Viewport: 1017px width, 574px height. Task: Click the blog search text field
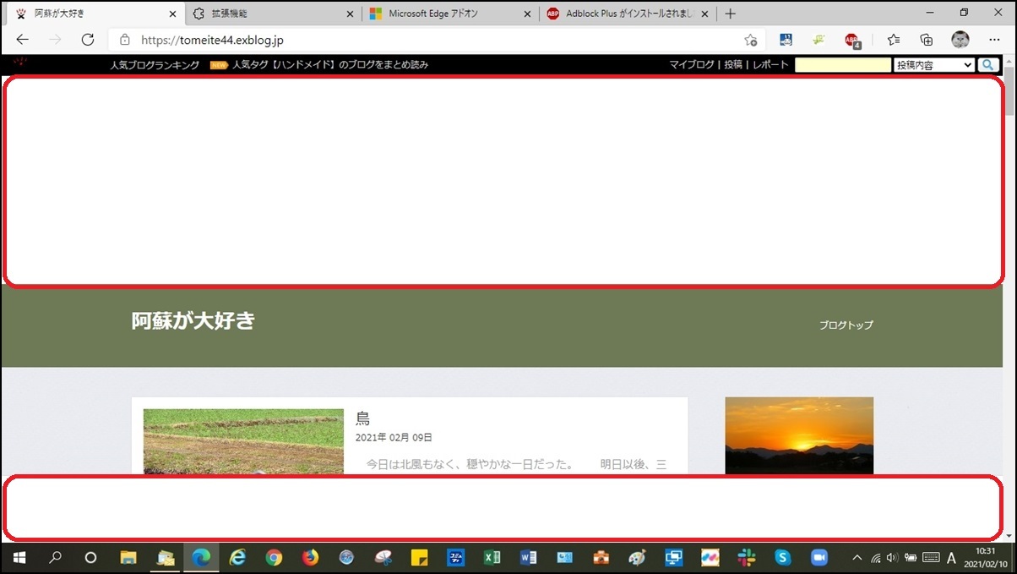coord(842,64)
